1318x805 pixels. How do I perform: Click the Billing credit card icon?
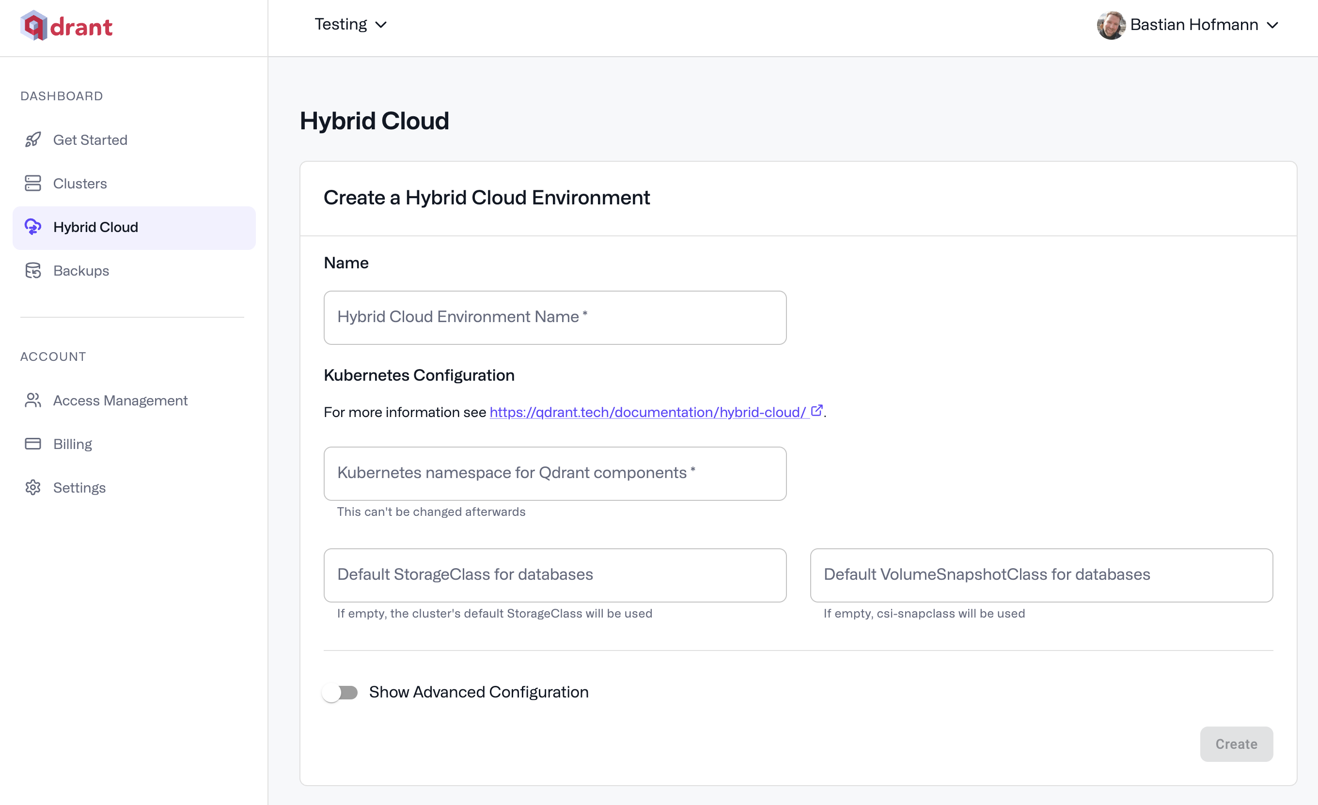pyautogui.click(x=33, y=444)
